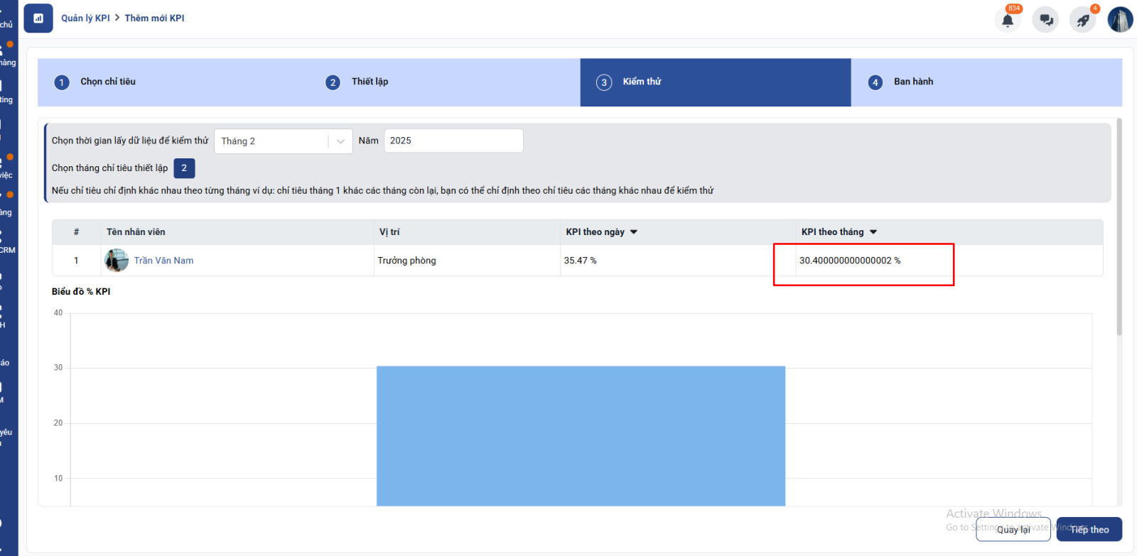Click the Quay lại button

pos(1013,530)
